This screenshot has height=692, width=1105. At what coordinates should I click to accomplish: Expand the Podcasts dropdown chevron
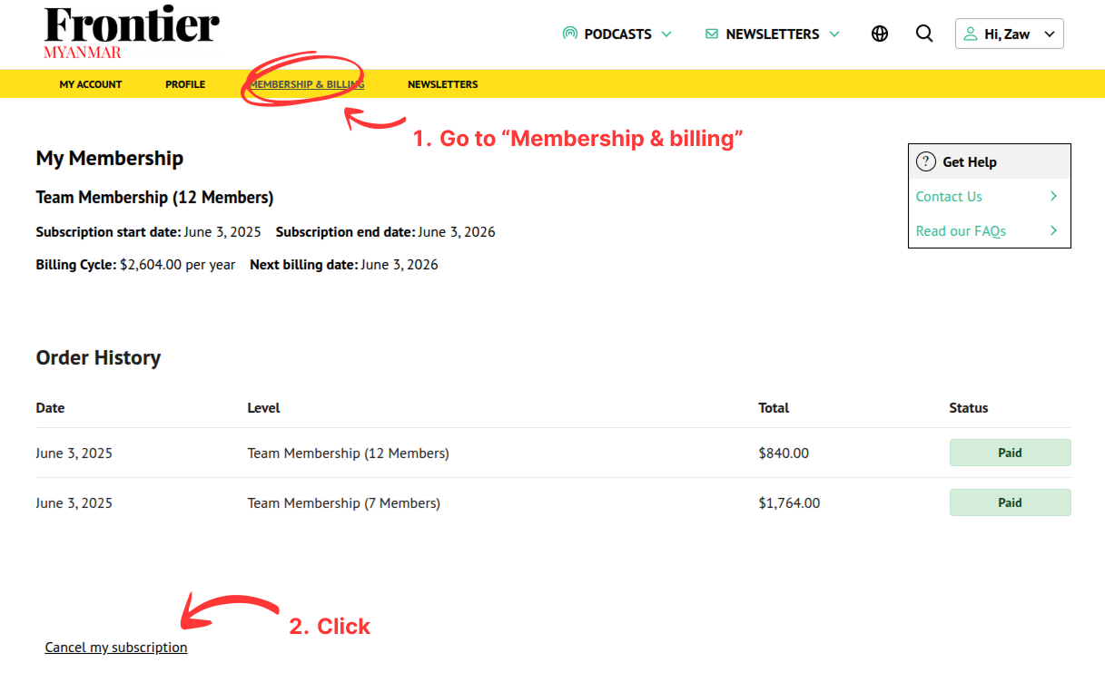tap(668, 34)
